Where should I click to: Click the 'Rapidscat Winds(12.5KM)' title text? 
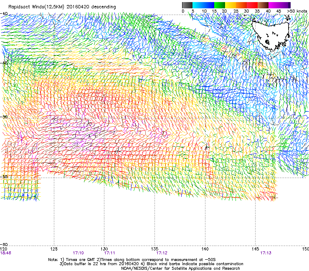coord(36,7)
